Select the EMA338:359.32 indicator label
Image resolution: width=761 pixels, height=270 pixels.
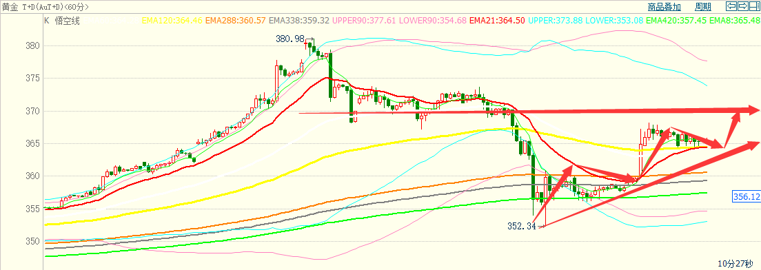point(299,21)
